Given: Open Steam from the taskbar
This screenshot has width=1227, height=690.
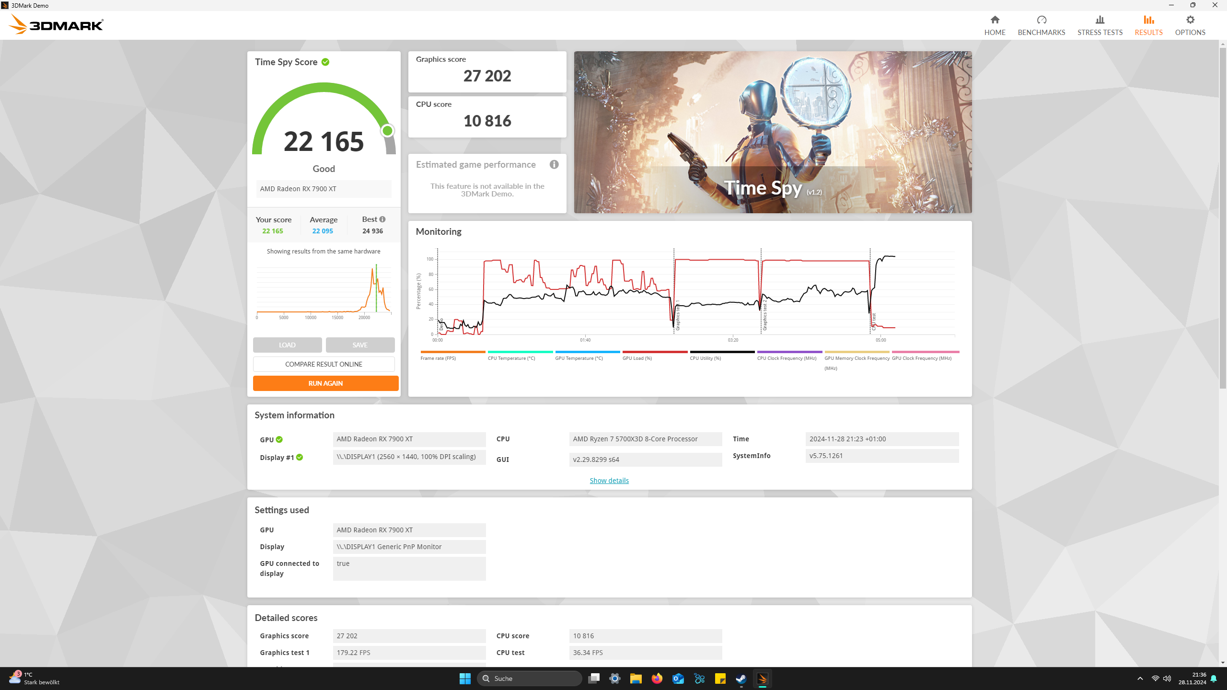Looking at the screenshot, I should [741, 678].
